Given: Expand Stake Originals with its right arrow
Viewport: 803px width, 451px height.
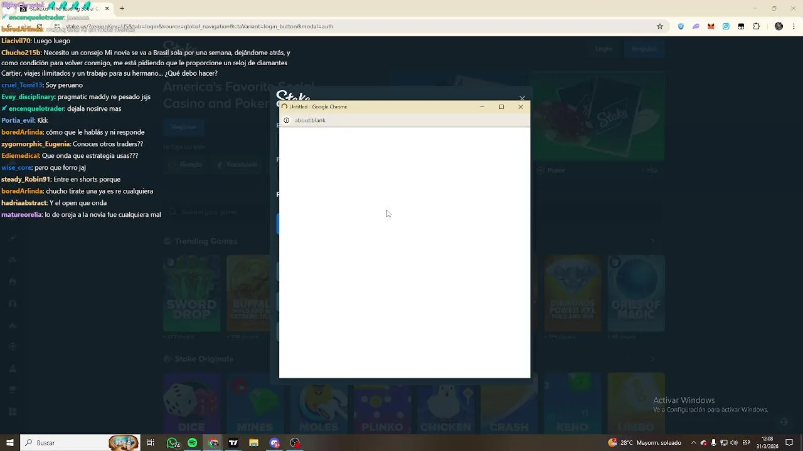Looking at the screenshot, I should click(x=652, y=359).
